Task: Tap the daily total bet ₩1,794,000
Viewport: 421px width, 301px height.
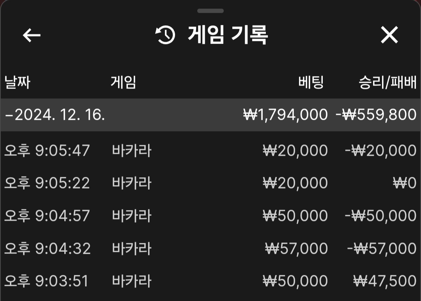Action: click(x=285, y=115)
